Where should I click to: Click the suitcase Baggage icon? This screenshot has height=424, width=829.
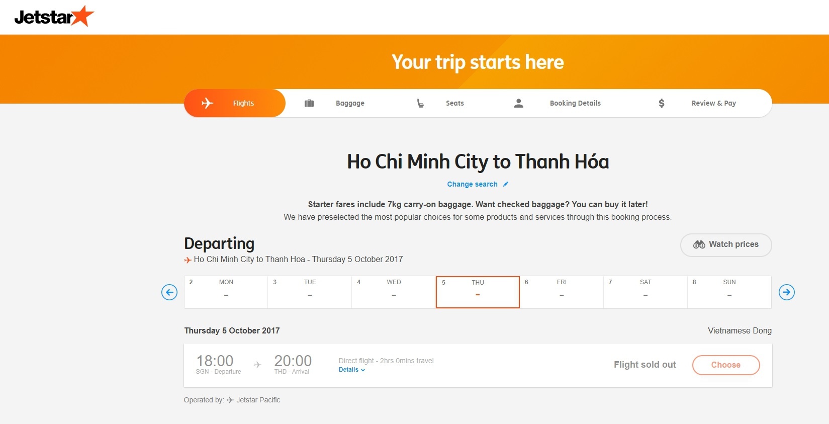coord(309,103)
